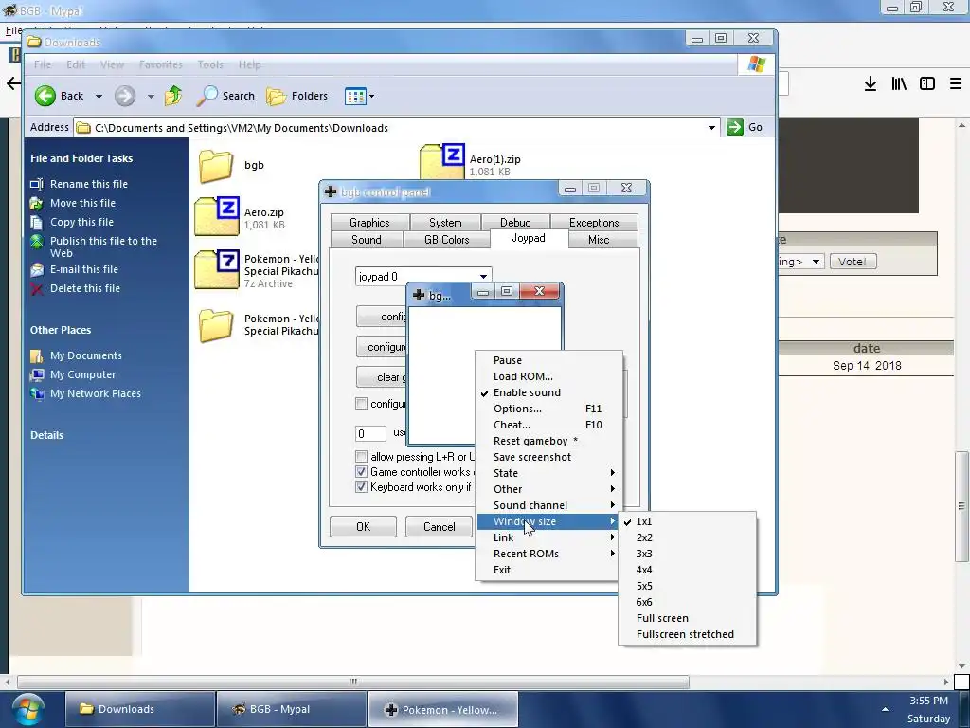The height and width of the screenshot is (728, 970).
Task: Open My Network Places link
Action: [96, 393]
